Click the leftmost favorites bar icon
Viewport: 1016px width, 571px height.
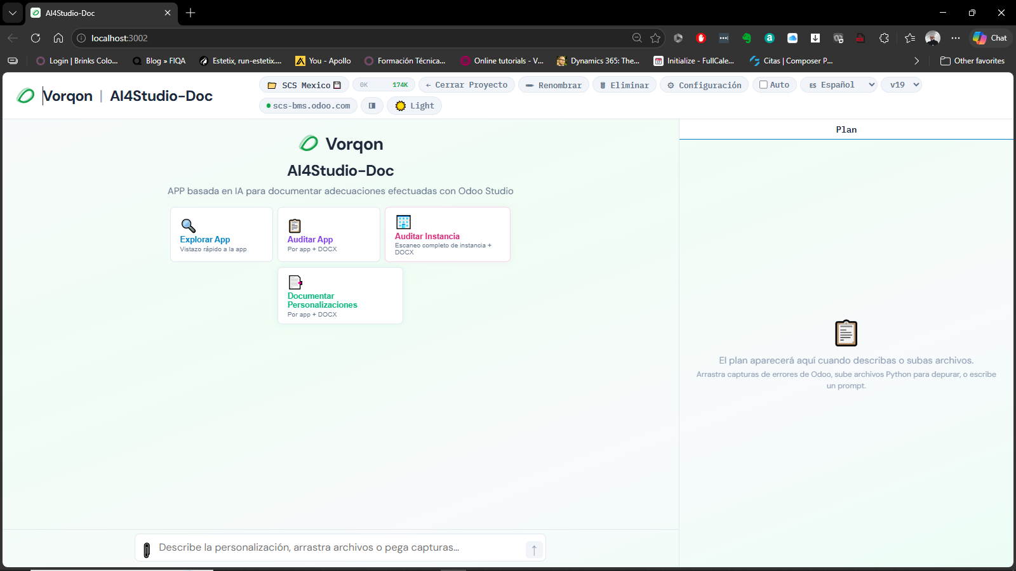(13, 61)
